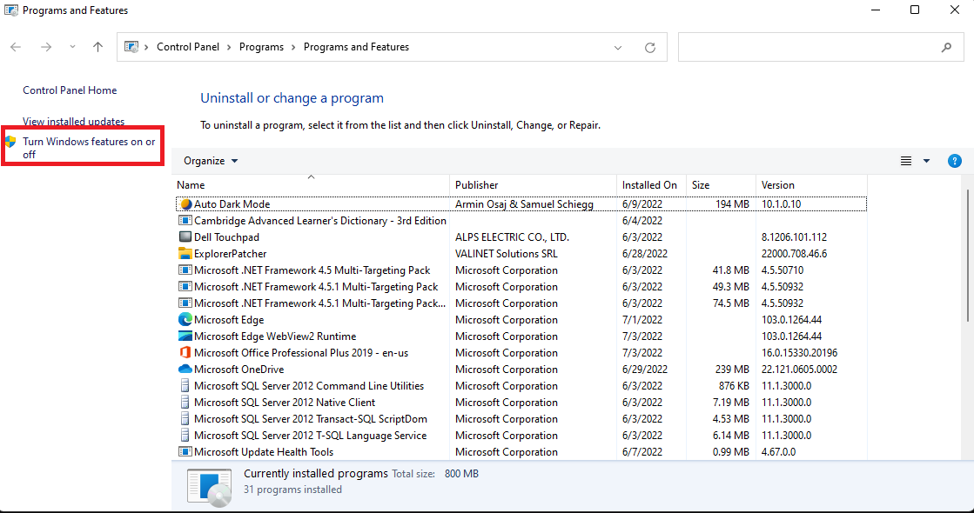This screenshot has height=513, width=974.
Task: Select the ExplorerPatcher folder icon
Action: (x=185, y=254)
